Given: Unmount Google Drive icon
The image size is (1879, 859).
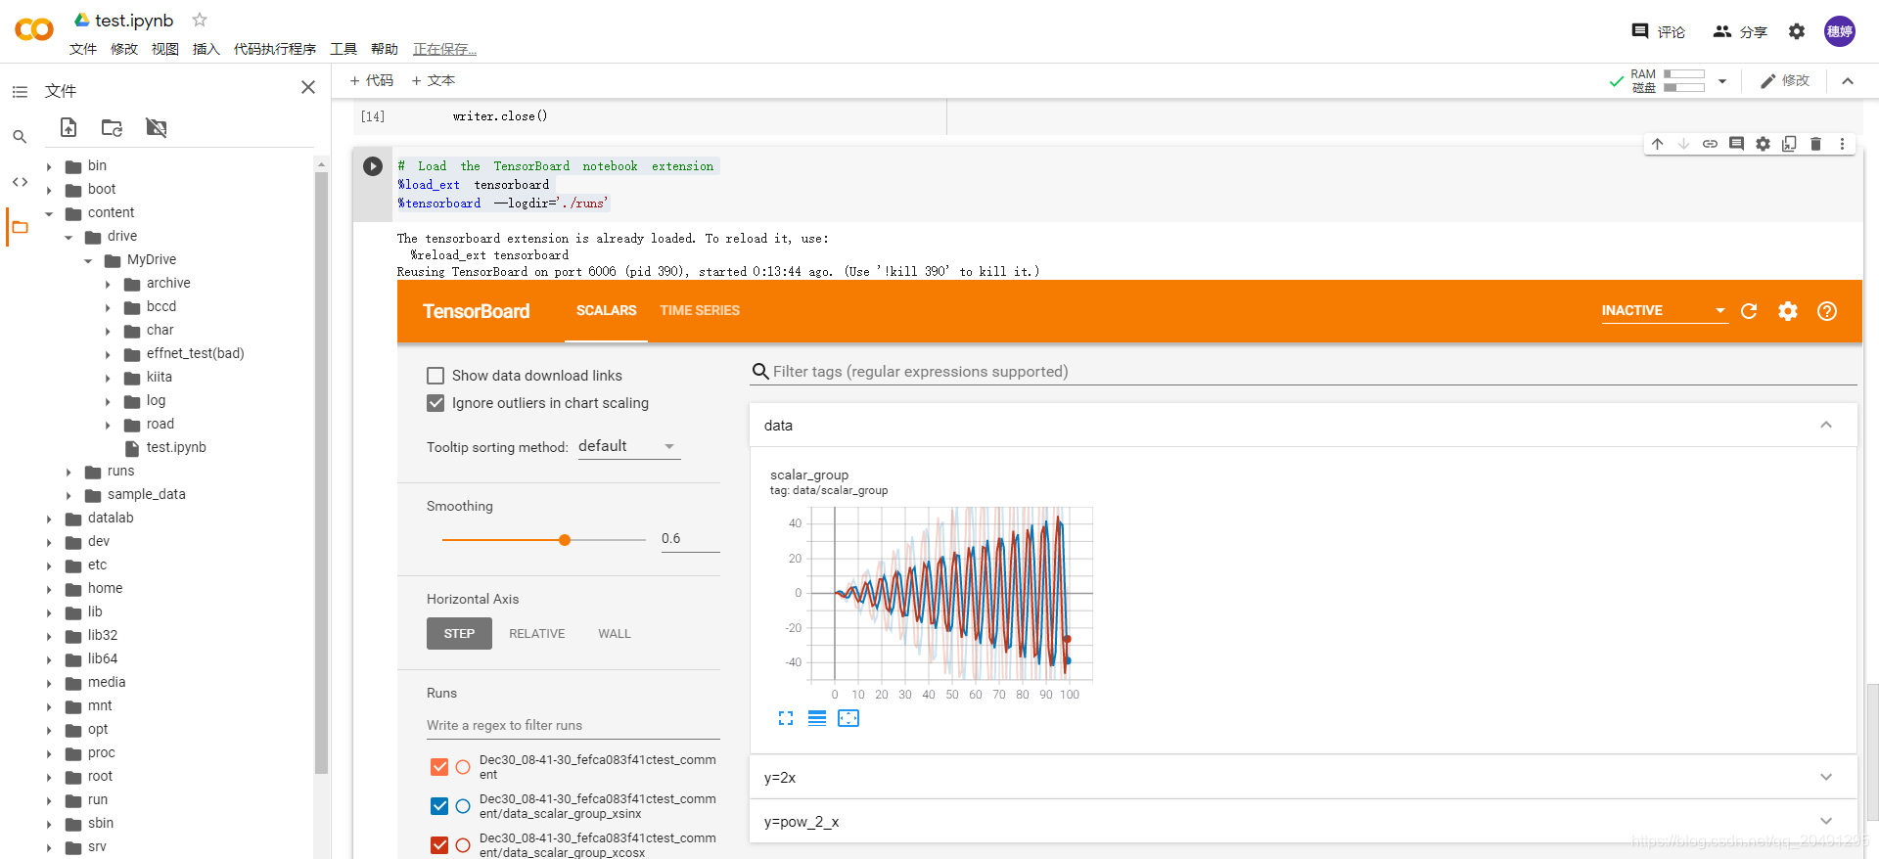Looking at the screenshot, I should [x=157, y=127].
